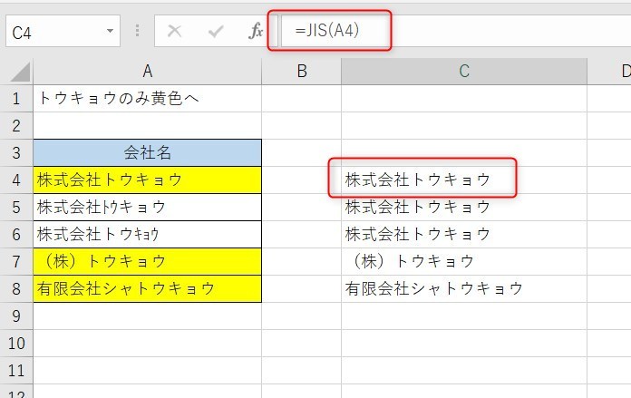Click cell A6 in the 会社名 column

click(x=147, y=235)
